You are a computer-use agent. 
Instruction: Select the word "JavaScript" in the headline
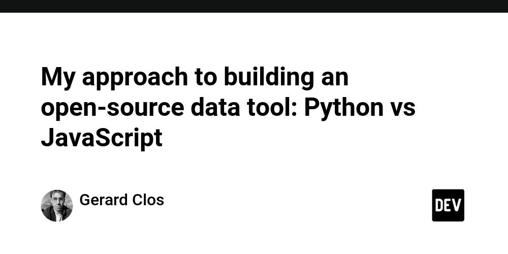(102, 138)
